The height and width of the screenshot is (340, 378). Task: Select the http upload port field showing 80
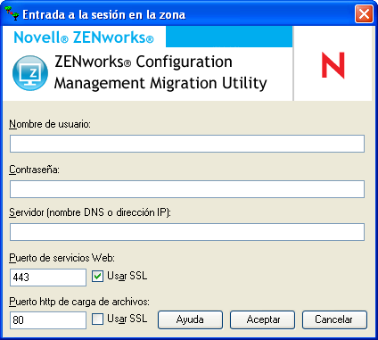(48, 320)
